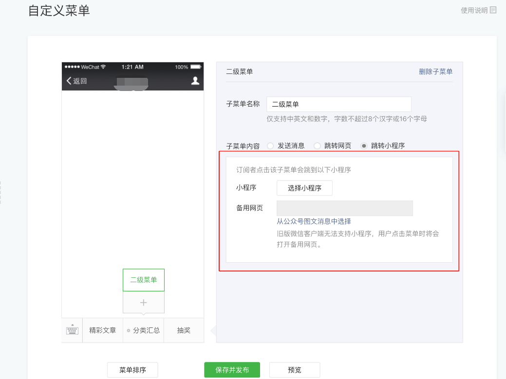
Task: Click the keyboard icon in phone preview
Action: coord(72,331)
